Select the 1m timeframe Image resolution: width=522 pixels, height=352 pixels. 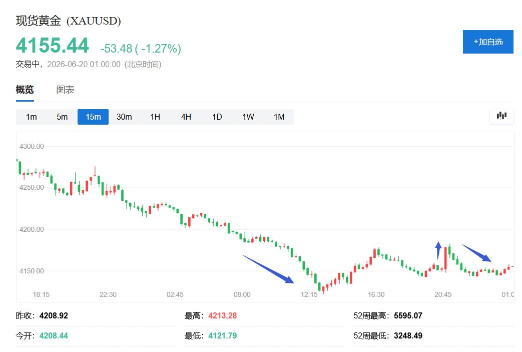32,117
